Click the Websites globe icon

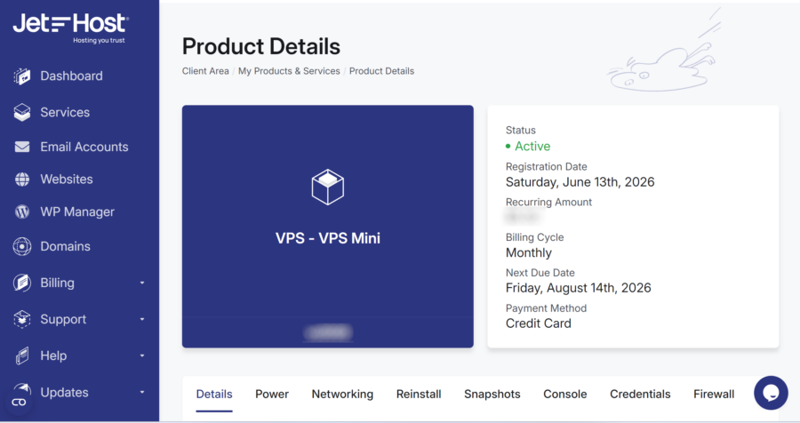point(22,180)
